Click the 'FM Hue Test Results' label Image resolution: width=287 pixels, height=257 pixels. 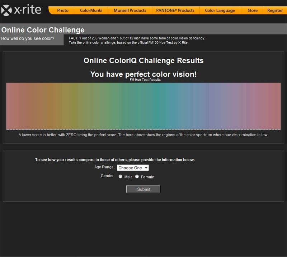[x=145, y=80]
